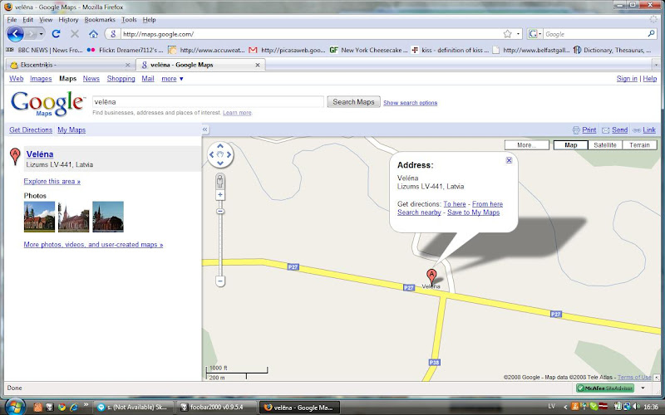Image resolution: width=665 pixels, height=415 pixels.
Task: Click the red A marker in results list
Action: (x=15, y=156)
